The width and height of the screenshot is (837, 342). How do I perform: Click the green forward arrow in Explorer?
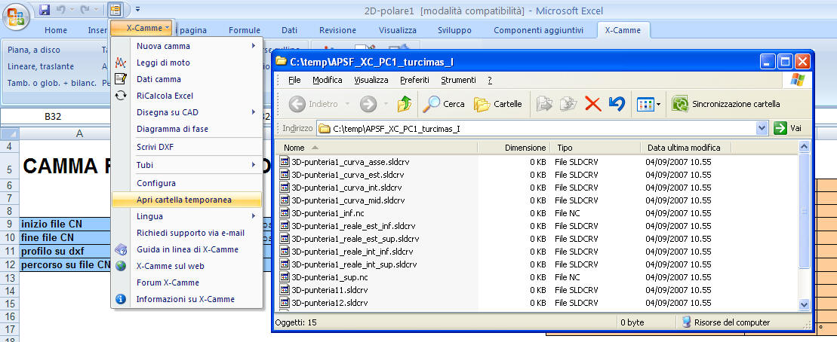coord(368,104)
